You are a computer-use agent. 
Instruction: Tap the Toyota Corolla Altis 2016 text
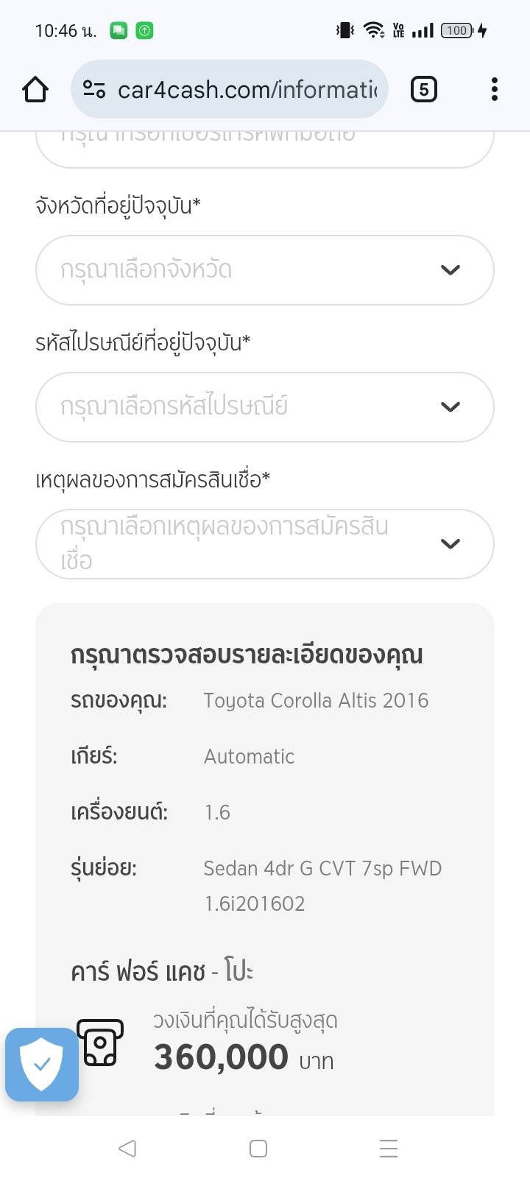pyautogui.click(x=316, y=700)
